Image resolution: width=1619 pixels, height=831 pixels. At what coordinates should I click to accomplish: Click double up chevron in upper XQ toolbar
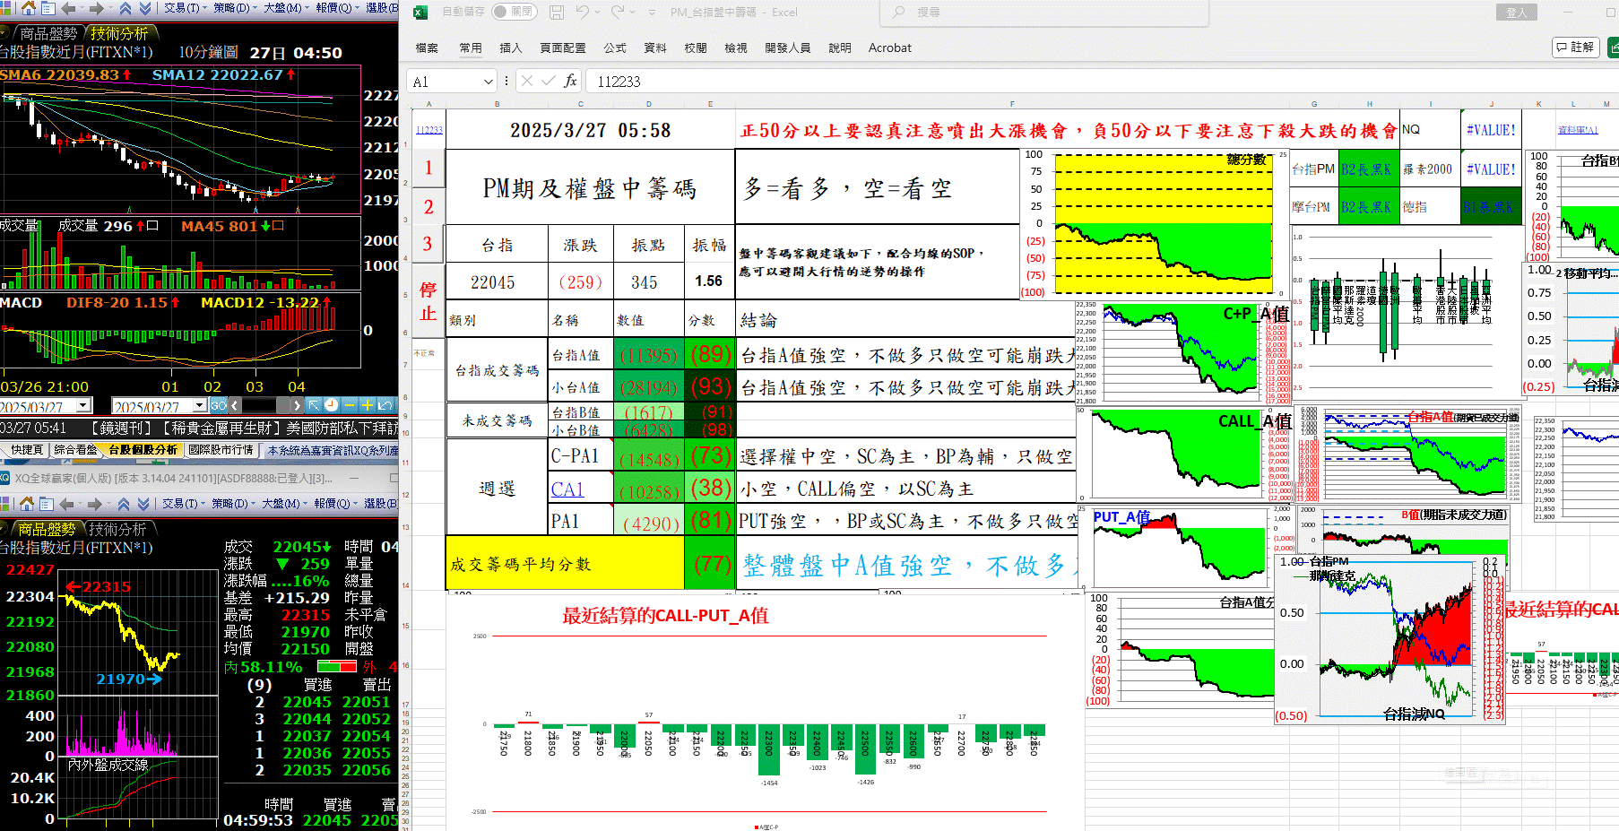[x=126, y=8]
